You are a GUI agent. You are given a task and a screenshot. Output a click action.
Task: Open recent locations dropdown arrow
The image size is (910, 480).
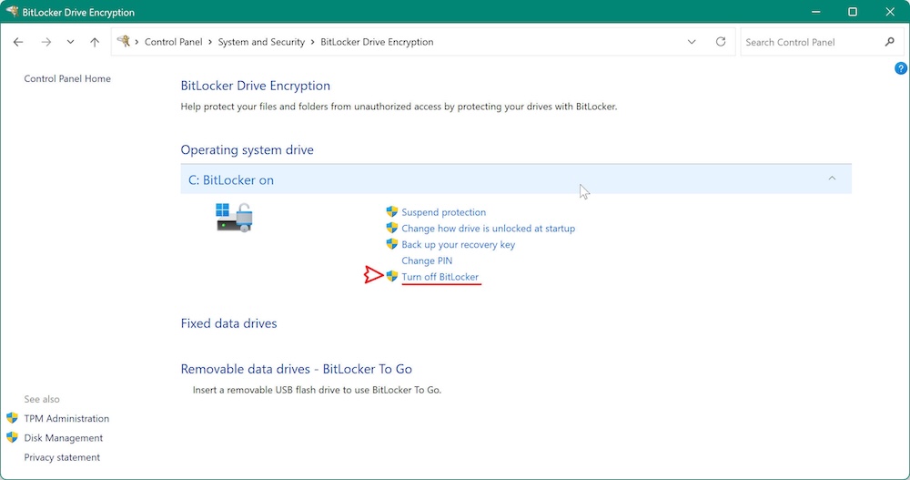(70, 42)
